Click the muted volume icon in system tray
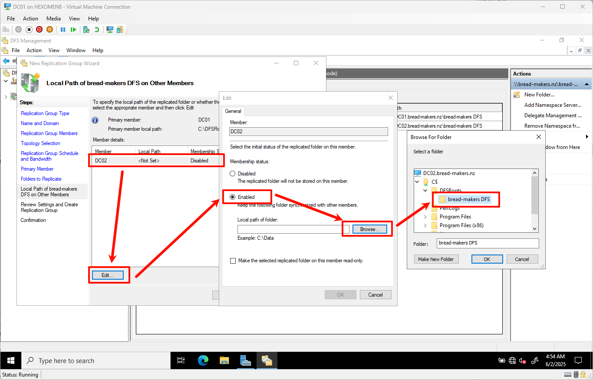This screenshot has height=380, width=593. (x=523, y=360)
